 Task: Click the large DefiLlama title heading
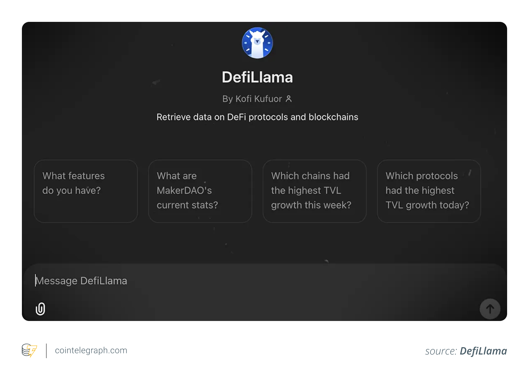coord(257,77)
